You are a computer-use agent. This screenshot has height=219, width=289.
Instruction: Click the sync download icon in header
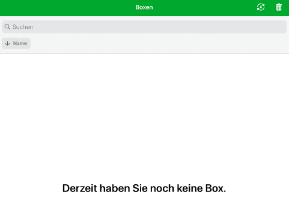pyautogui.click(x=261, y=7)
